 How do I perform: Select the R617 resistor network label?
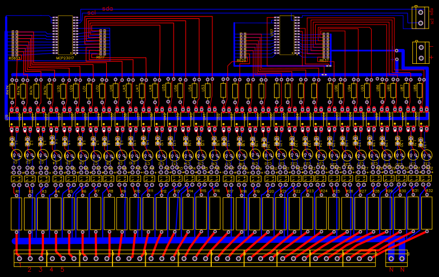(x=100, y=58)
